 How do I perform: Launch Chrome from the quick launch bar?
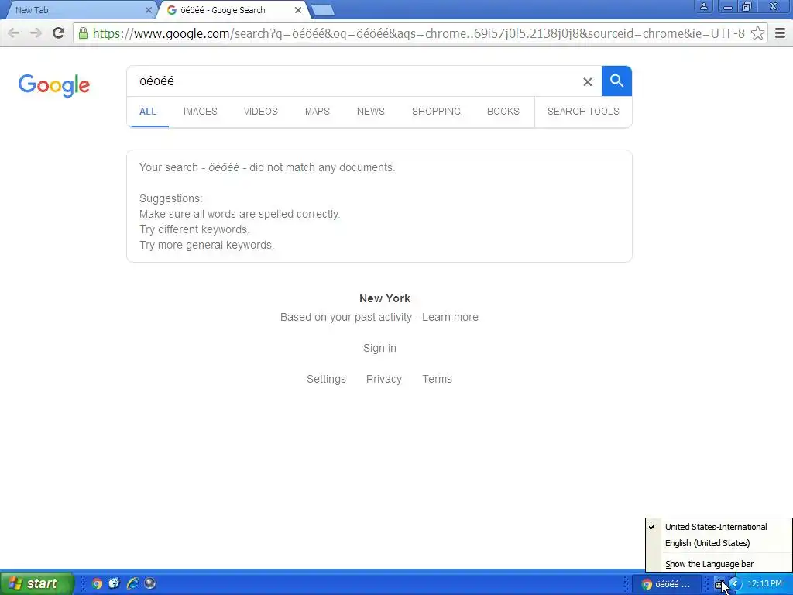97,583
